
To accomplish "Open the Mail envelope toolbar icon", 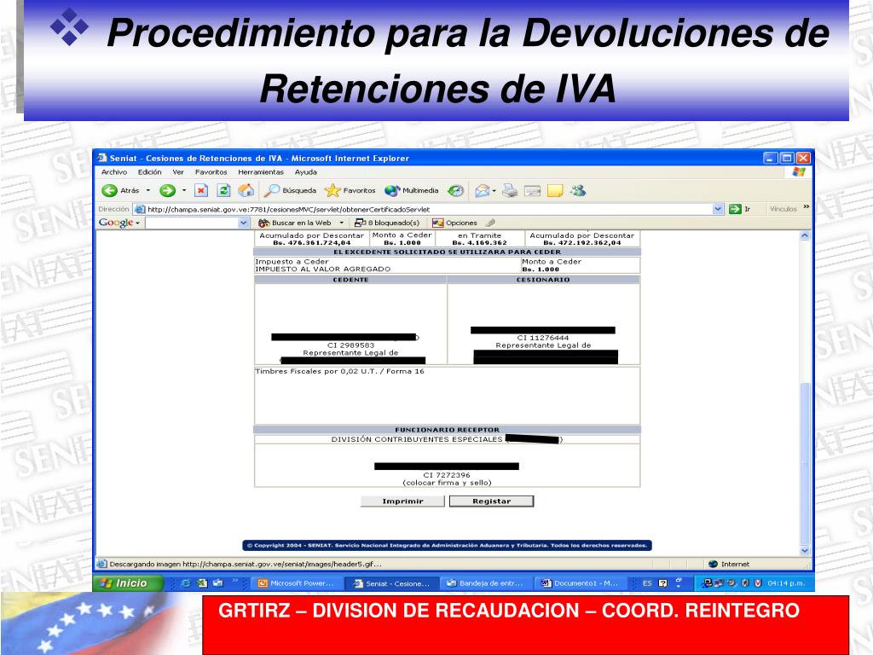I will [x=483, y=190].
